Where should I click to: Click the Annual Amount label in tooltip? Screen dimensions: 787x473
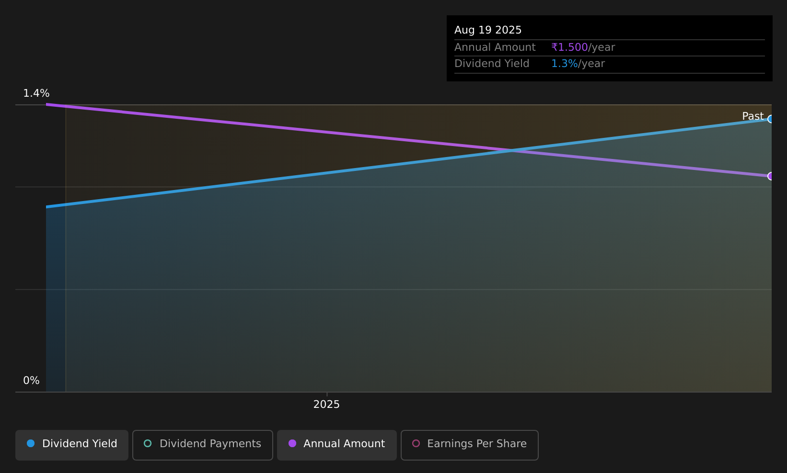495,47
